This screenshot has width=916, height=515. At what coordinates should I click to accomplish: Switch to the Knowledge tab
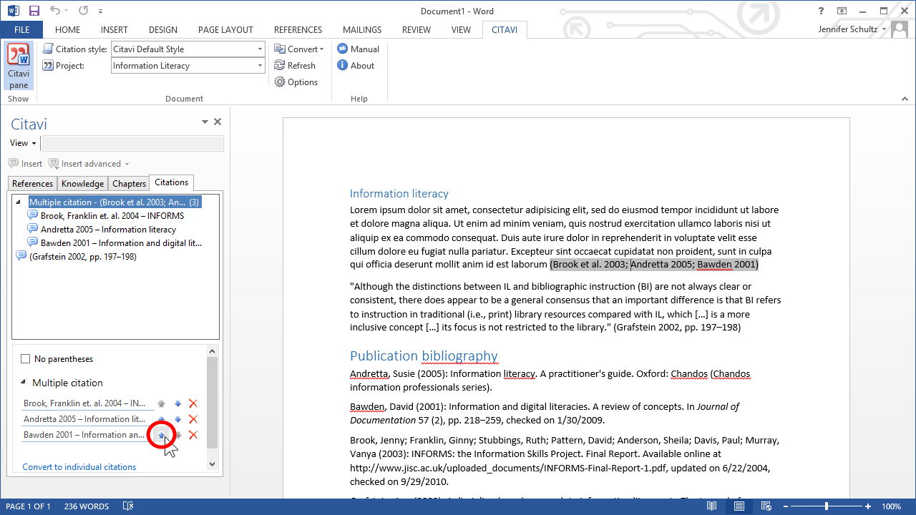tap(82, 184)
